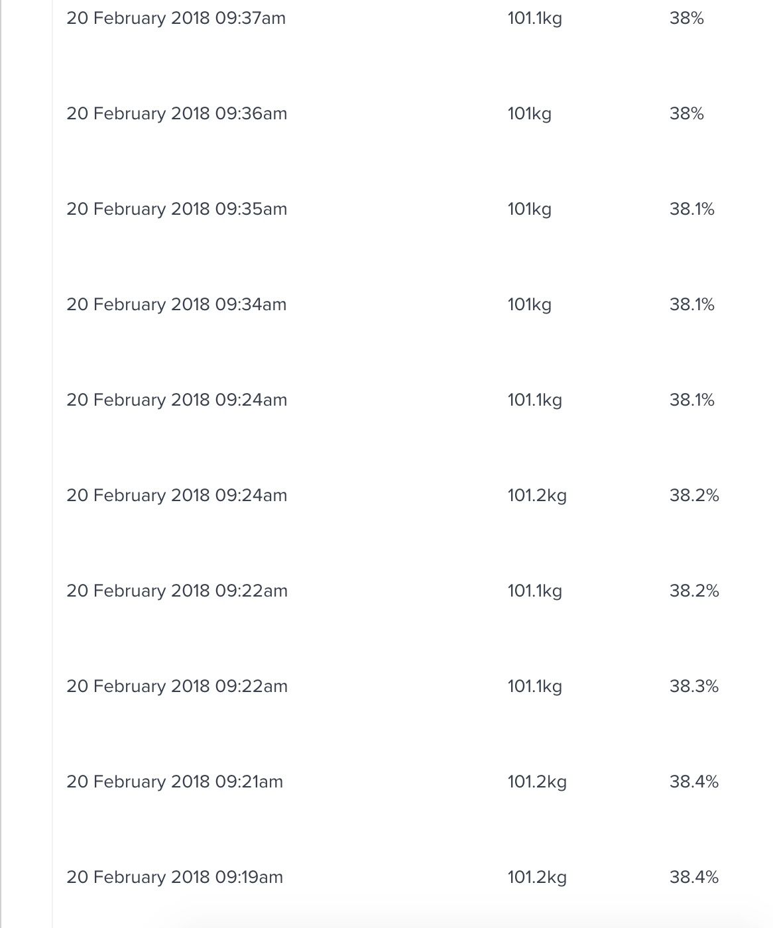Click the 38.4% value at 09:21am
Viewport: 773px width, 928px height.
pos(693,782)
